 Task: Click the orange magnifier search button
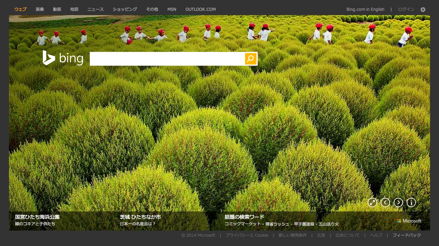(x=251, y=59)
